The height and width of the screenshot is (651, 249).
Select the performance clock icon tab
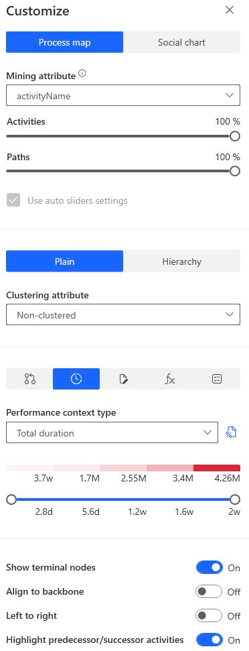[x=76, y=379]
